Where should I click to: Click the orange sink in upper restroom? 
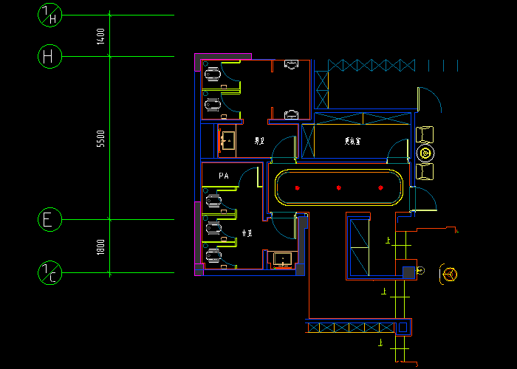tap(227, 139)
